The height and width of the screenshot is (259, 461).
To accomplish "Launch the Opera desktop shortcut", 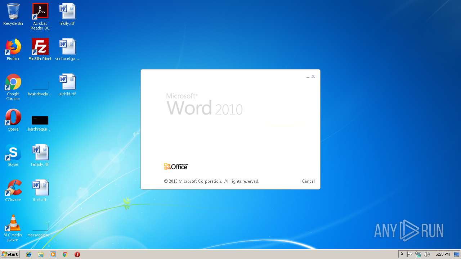I will (13, 120).
